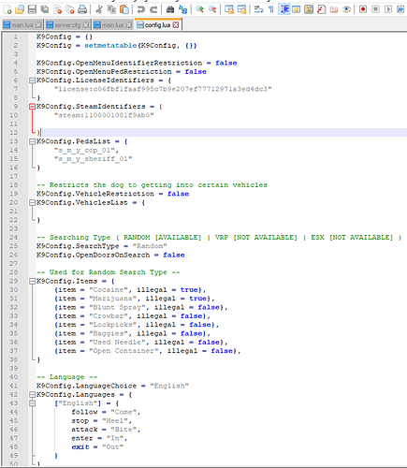Viewport: 407px width, 468px height.
Task: Toggle word wrap toolbar button
Action: click(258, 9)
